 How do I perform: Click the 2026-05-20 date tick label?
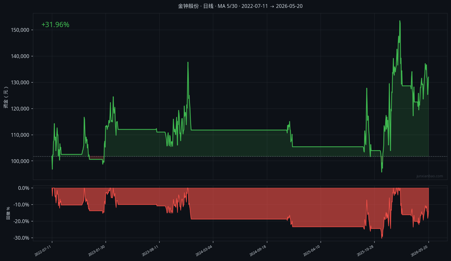419,251
